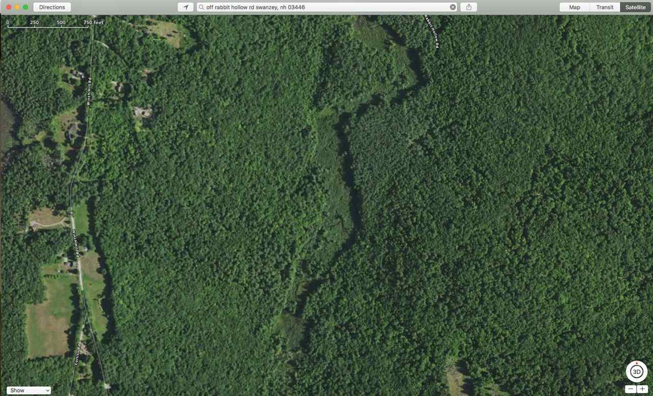The height and width of the screenshot is (396, 653).
Task: Zoom out with the minus button
Action: [x=631, y=389]
